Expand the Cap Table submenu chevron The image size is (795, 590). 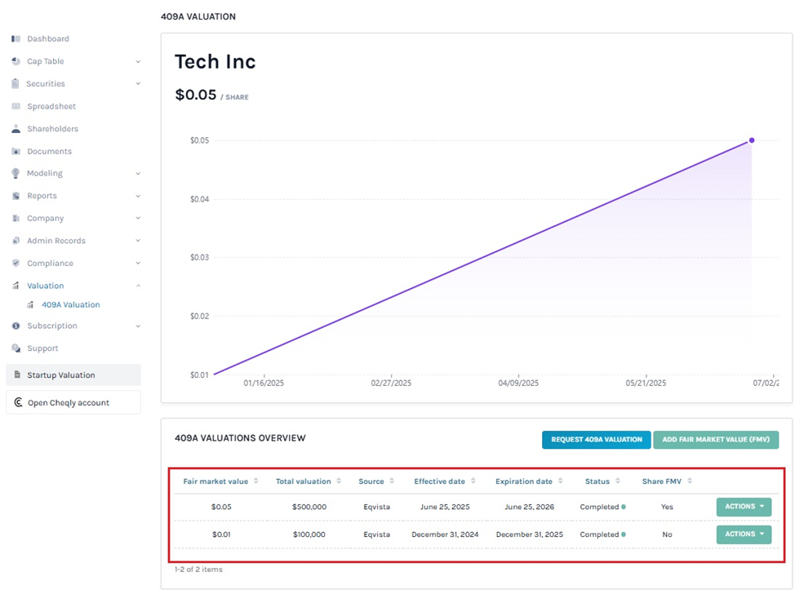coord(137,62)
